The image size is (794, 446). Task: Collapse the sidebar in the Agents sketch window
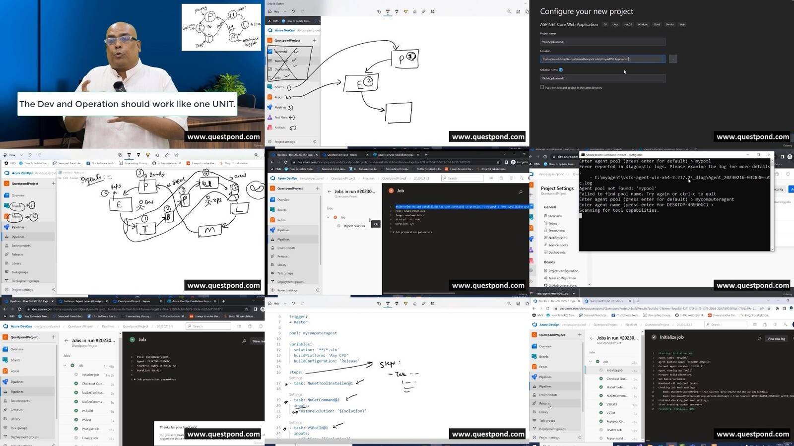coord(54,290)
